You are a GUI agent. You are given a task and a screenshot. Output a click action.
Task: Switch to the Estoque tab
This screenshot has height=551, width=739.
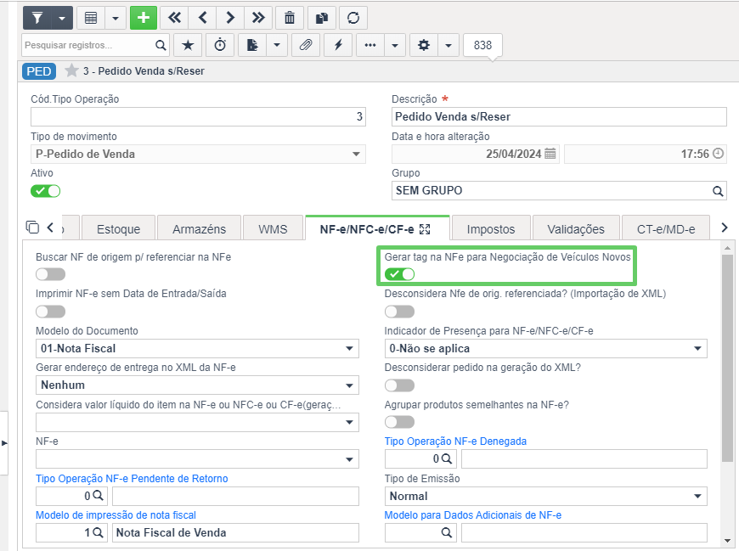[118, 229]
